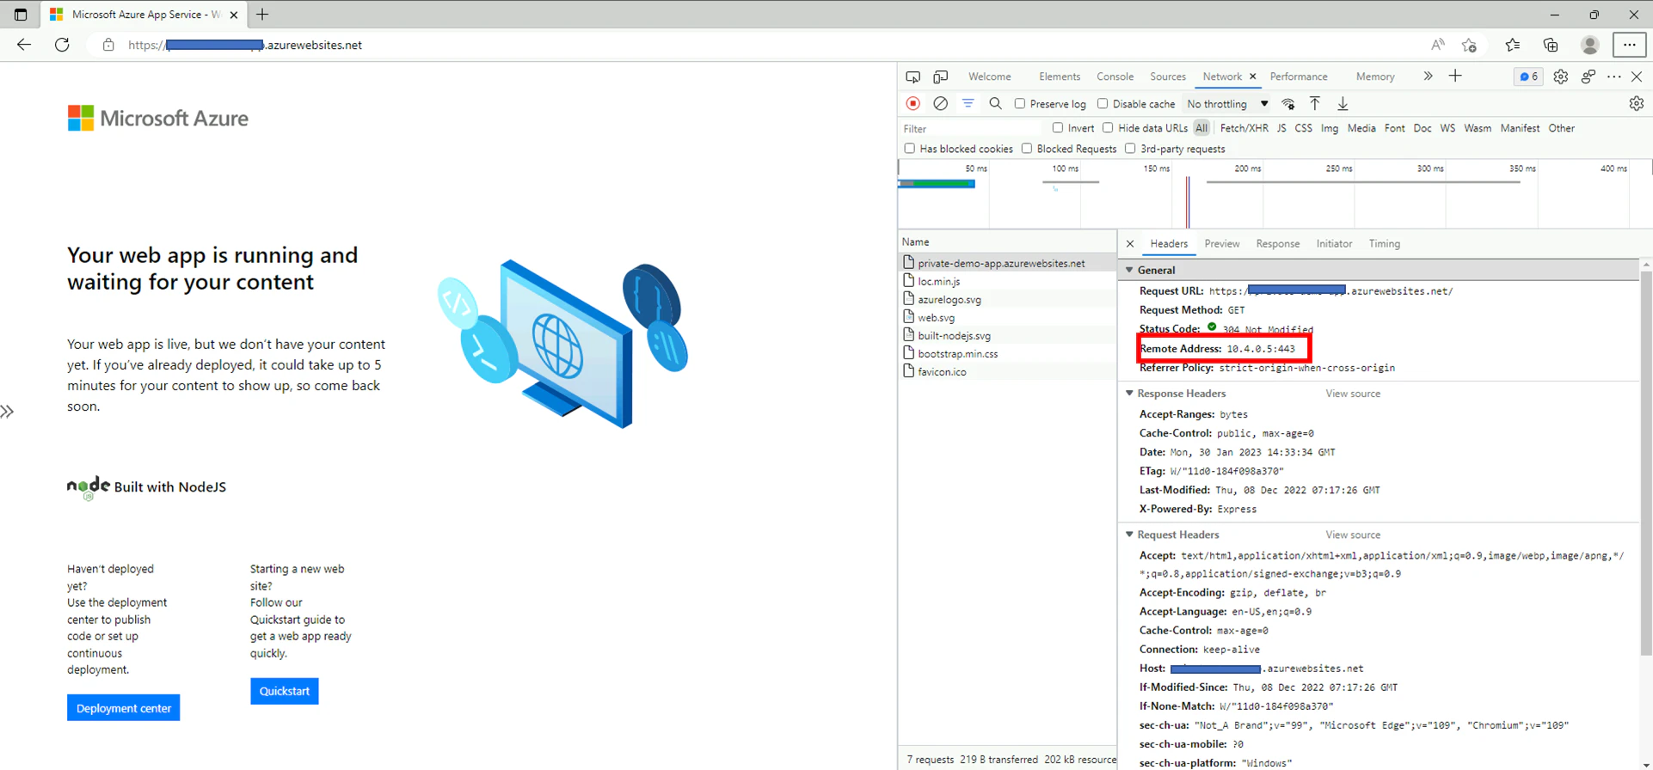Show more DevTools tabs chevron
Screen dimensions: 1653x770
pyautogui.click(x=1428, y=76)
